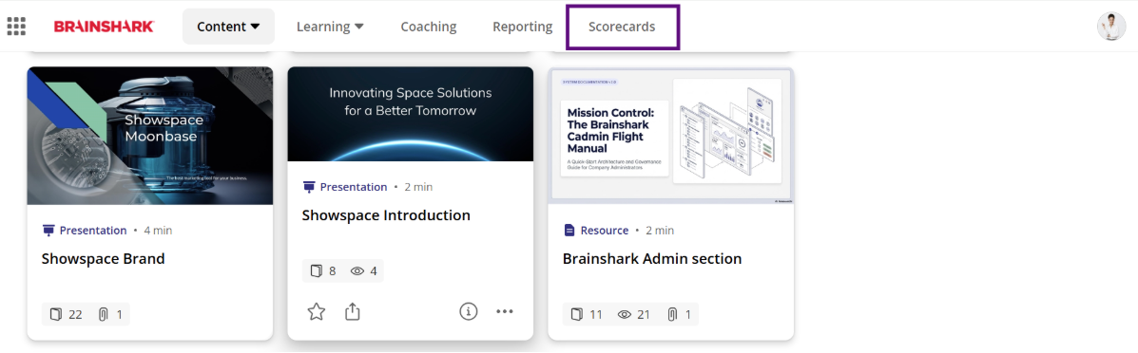Viewport: 1138px width, 353px height.
Task: Expand the Learning dropdown menu
Action: coord(330,27)
